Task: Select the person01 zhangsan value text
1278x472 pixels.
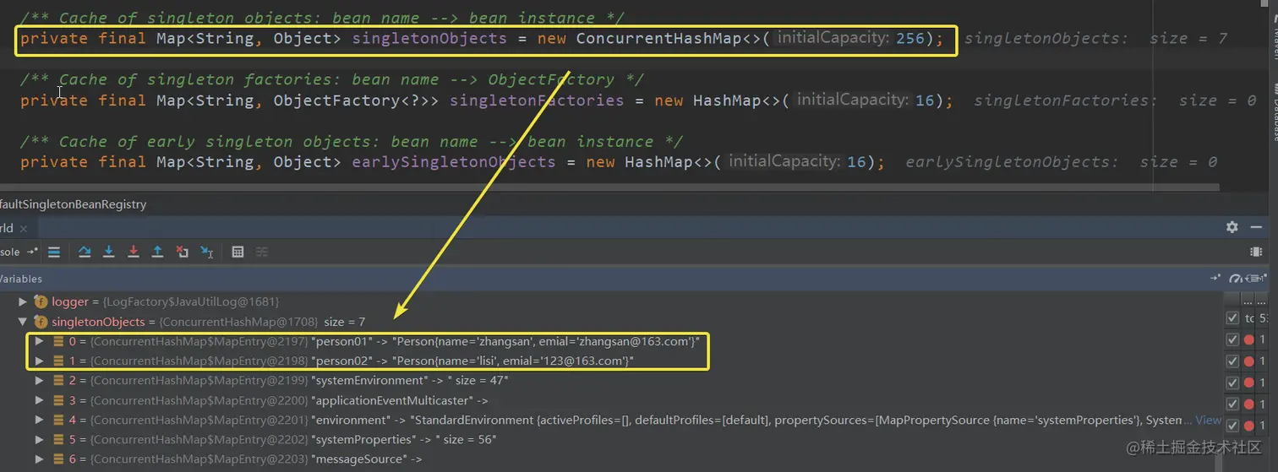Action: (x=545, y=341)
